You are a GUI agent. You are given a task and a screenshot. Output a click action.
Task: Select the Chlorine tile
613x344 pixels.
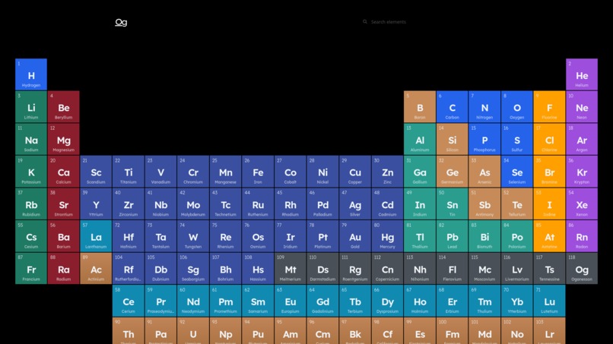[x=549, y=139]
